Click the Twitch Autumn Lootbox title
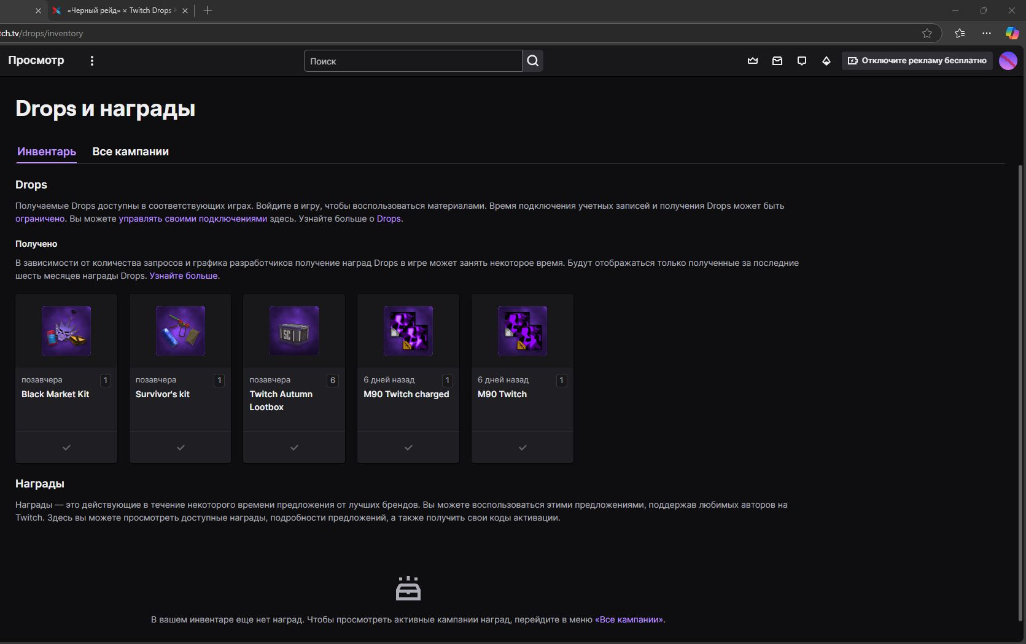Viewport: 1026px width, 644px height. (281, 400)
